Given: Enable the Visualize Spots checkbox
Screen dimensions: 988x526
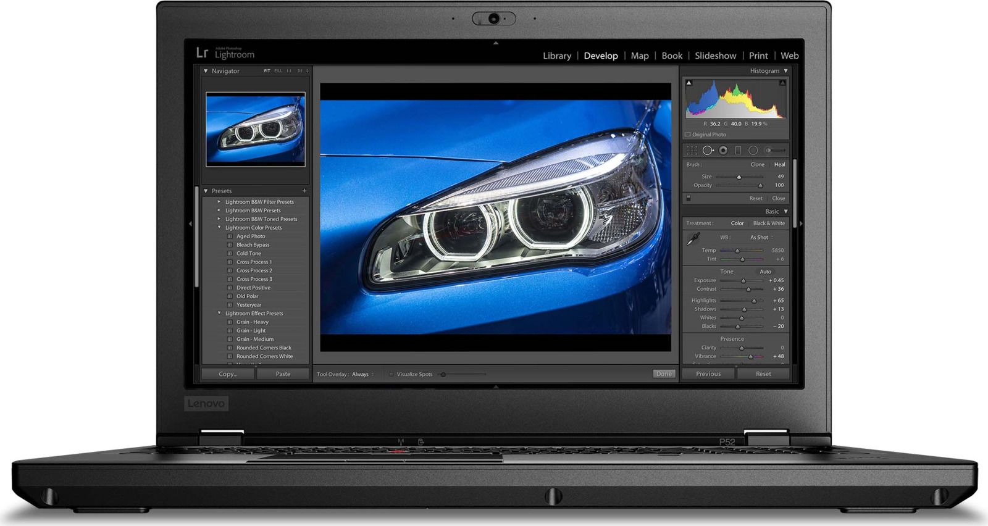Looking at the screenshot, I should (x=391, y=374).
